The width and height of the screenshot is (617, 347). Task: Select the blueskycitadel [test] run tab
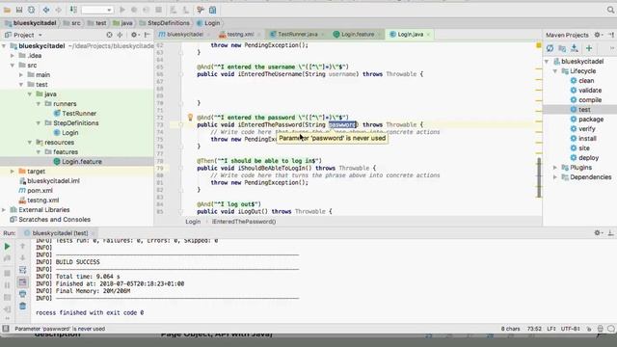coord(60,233)
